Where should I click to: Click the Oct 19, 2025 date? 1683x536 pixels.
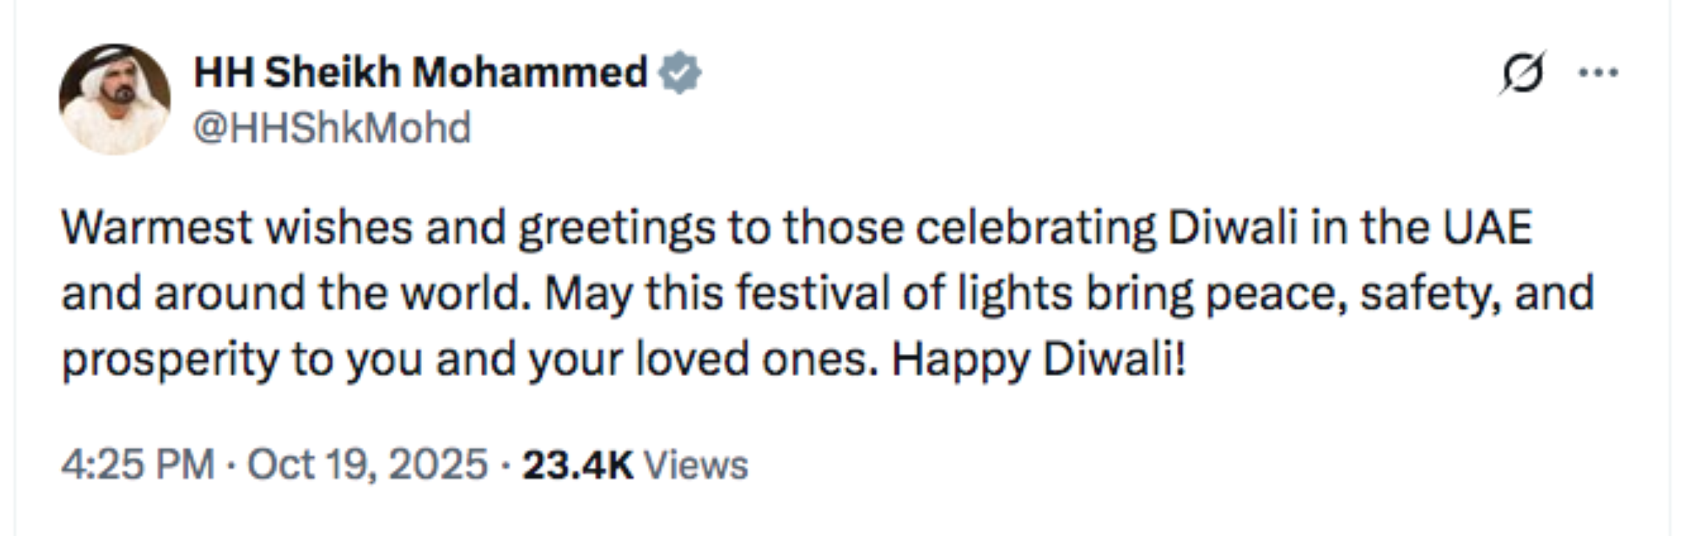click(x=367, y=465)
